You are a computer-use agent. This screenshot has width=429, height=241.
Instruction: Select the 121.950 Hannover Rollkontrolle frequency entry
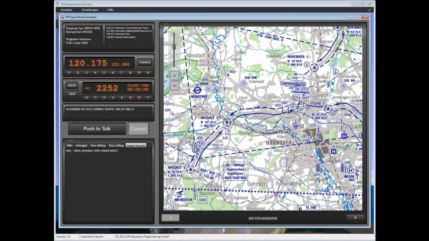pyautogui.click(x=129, y=31)
